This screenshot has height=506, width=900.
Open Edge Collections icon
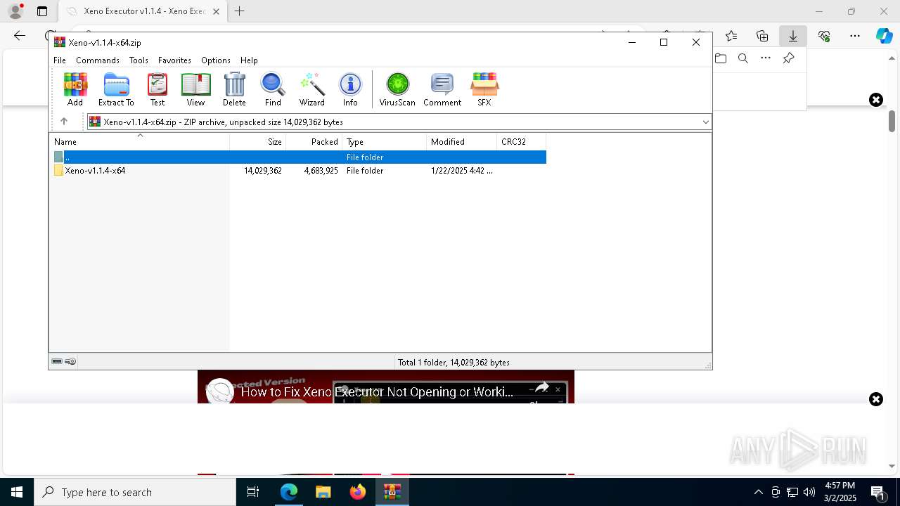762,36
